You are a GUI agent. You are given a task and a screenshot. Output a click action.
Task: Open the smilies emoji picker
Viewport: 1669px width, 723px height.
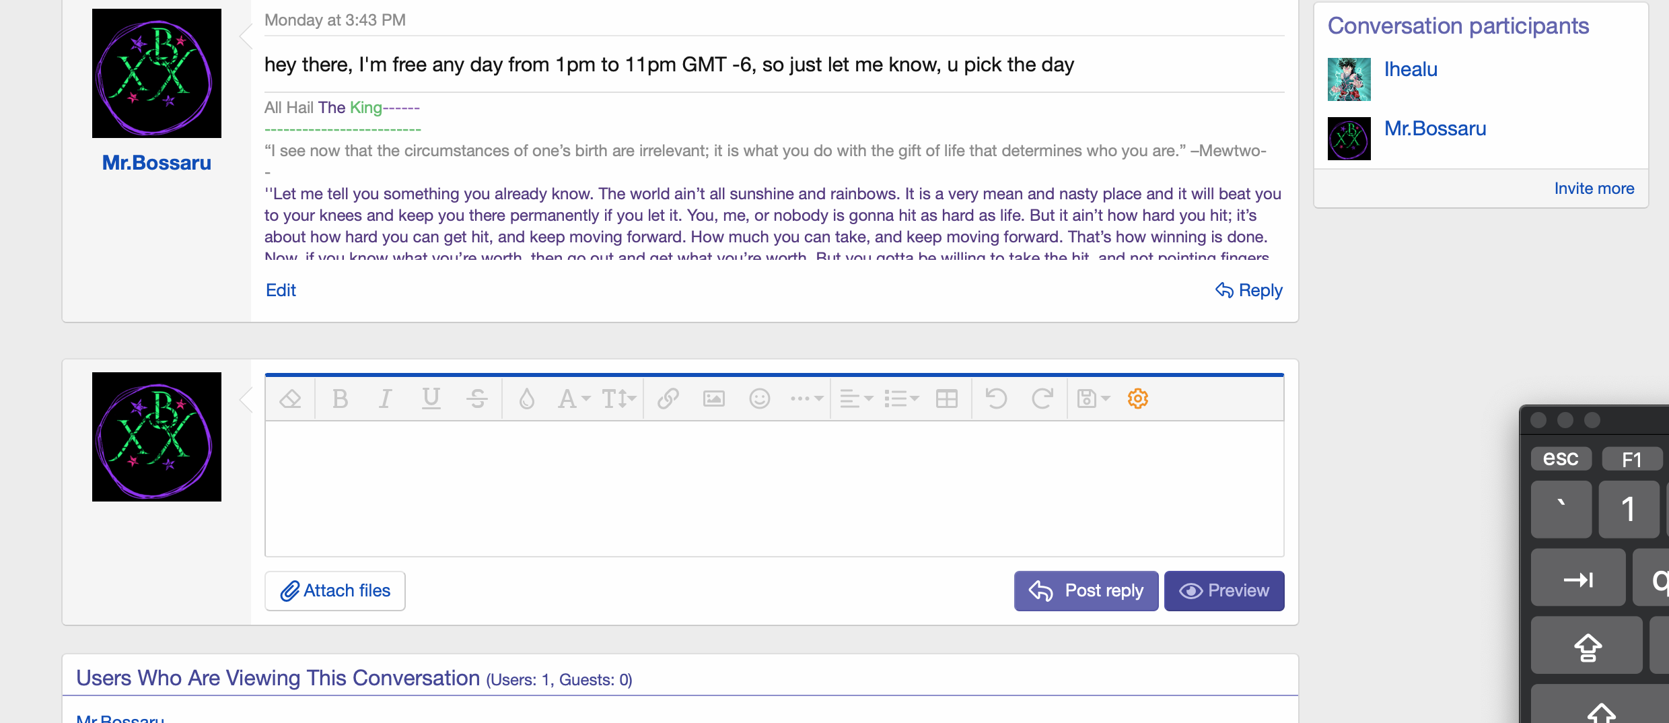tap(759, 399)
